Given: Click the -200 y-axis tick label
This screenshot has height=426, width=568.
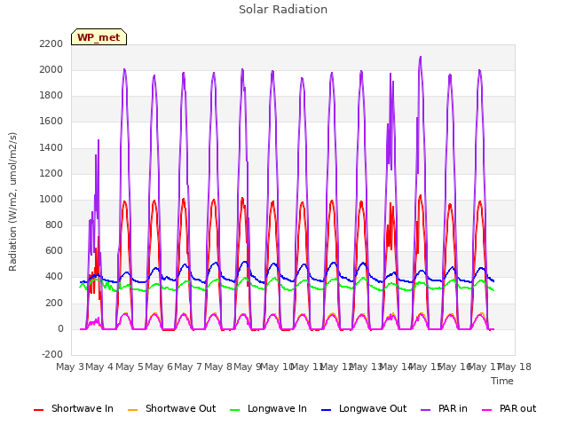Looking at the screenshot, I should pos(52,354).
